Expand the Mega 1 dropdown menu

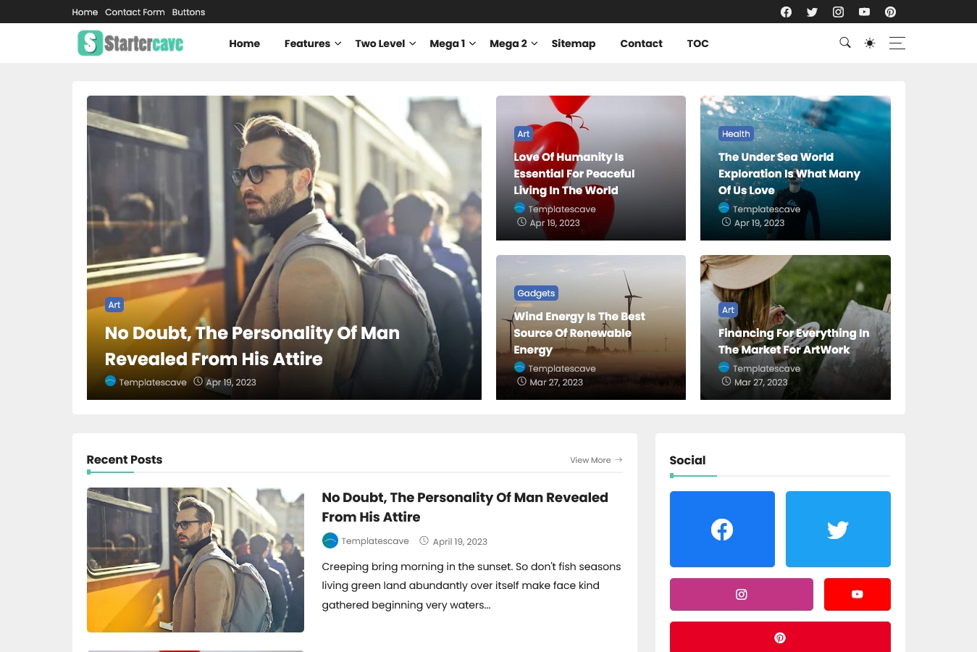click(x=447, y=43)
